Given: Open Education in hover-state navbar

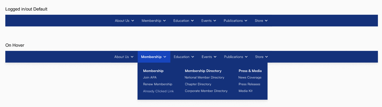Looking at the screenshot, I should click(184, 57).
